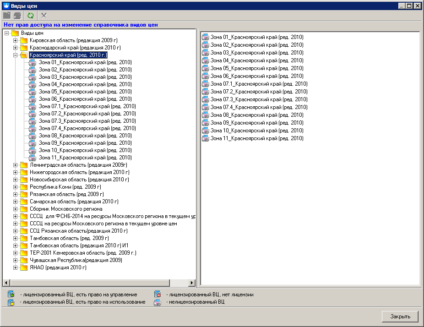This screenshot has width=424, height=327.
Task: Select ССЦ для ФСНБ-2014 Московского региона folder
Action: click(x=113, y=216)
